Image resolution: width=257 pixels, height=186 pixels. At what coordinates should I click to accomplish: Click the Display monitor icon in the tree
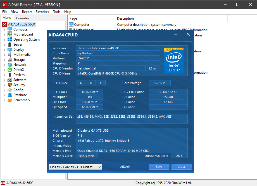pos(10,50)
